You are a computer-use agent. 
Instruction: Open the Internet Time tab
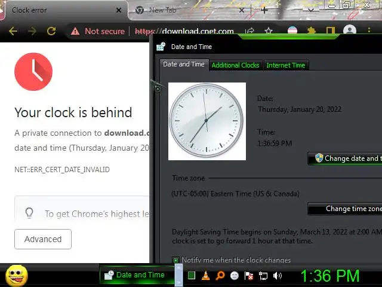pyautogui.click(x=286, y=65)
